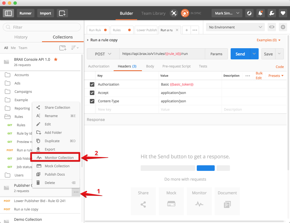Click the New key header field
290x223 pixels.
[x=127, y=109]
